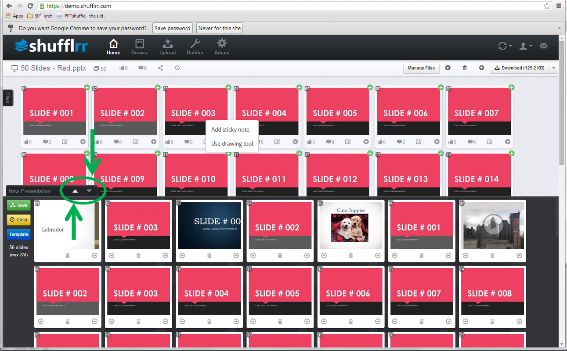The image size is (567, 351).
Task: Move Cute Puppies slide right
Action: click(377, 255)
